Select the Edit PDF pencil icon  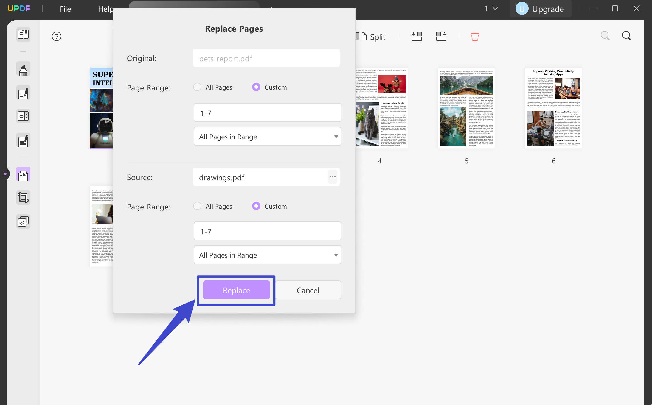(x=23, y=93)
